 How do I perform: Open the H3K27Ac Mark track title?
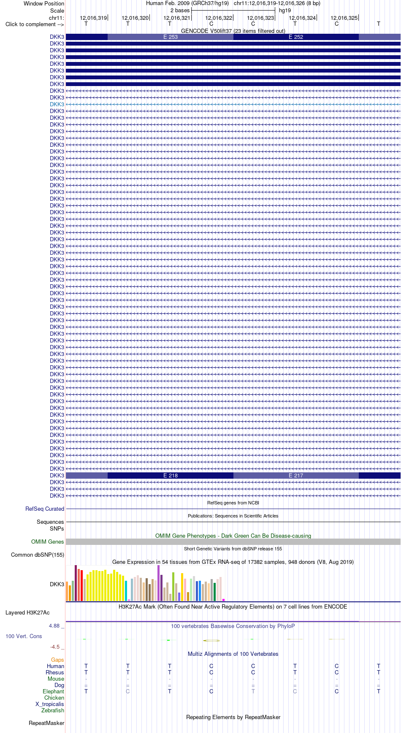(x=233, y=606)
